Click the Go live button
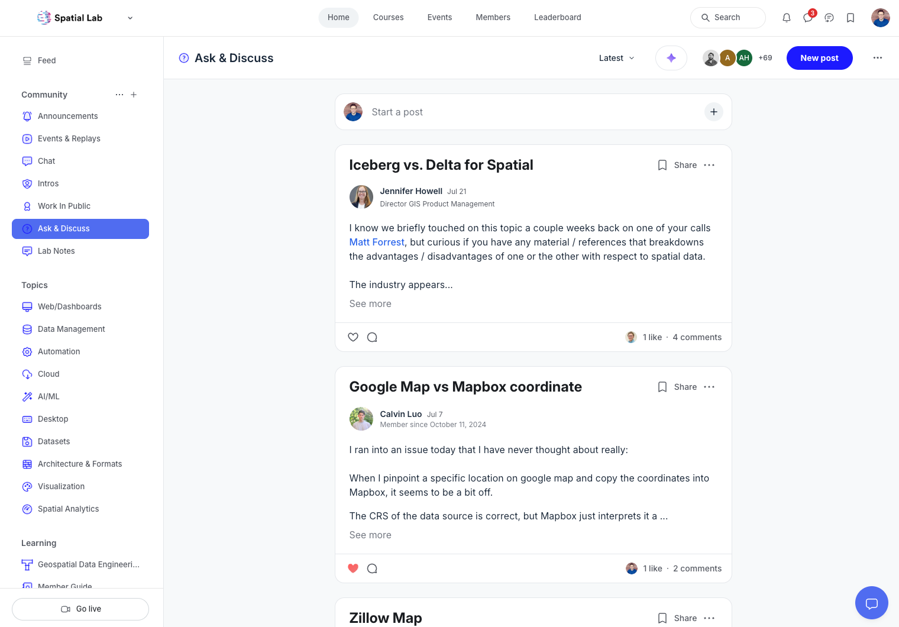Image resolution: width=899 pixels, height=627 pixels. tap(80, 609)
